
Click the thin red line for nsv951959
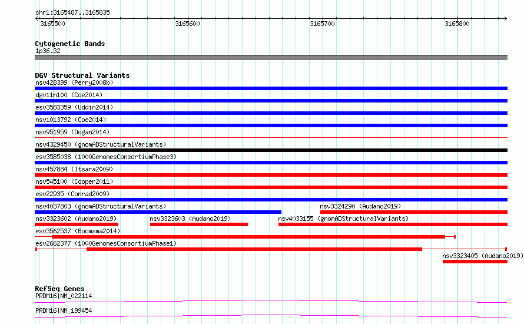pyautogui.click(x=271, y=137)
